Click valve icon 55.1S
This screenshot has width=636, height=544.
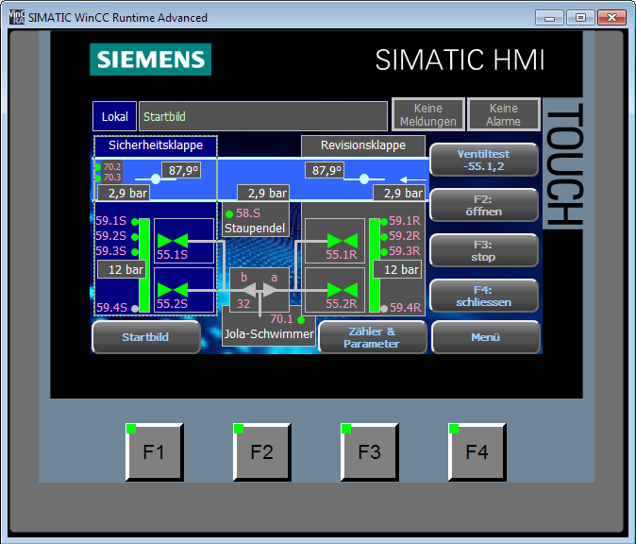(x=172, y=239)
